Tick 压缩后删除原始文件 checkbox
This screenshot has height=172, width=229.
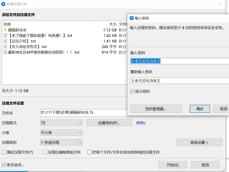click(x=45, y=152)
